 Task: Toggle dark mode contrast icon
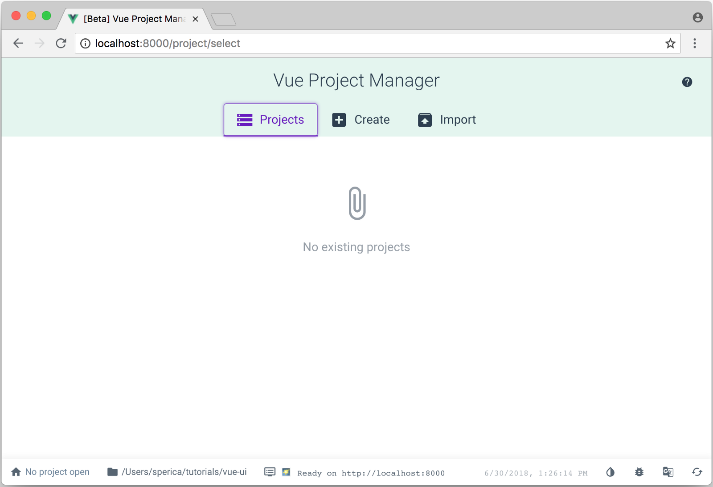pos(611,472)
